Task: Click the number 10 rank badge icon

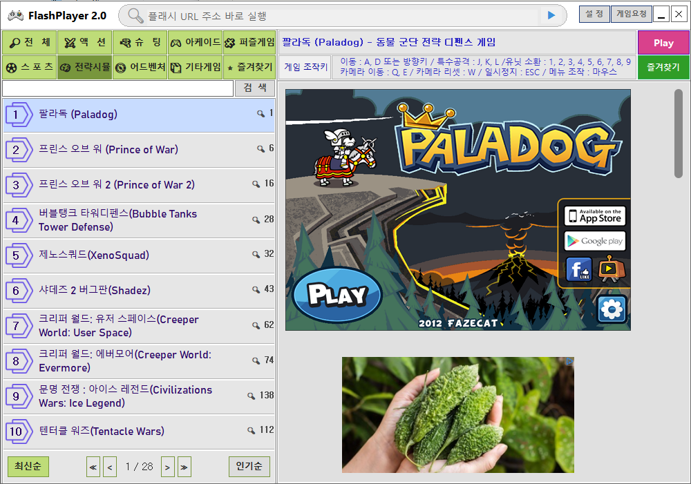Action: coord(19,432)
